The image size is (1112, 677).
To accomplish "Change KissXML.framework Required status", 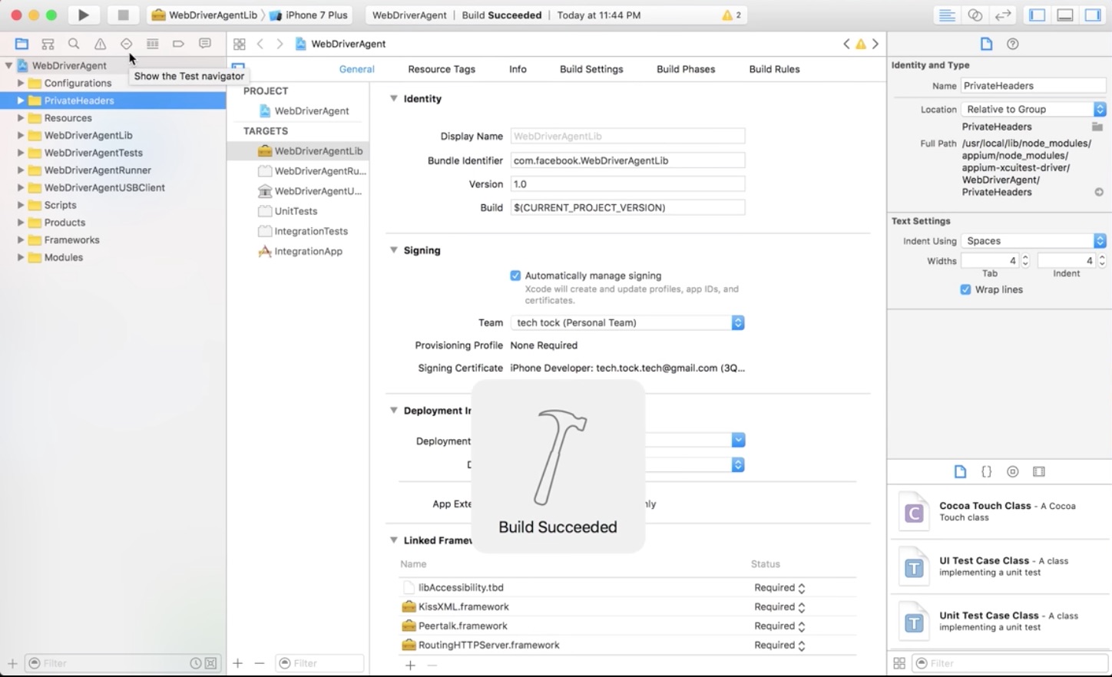I will 779,607.
